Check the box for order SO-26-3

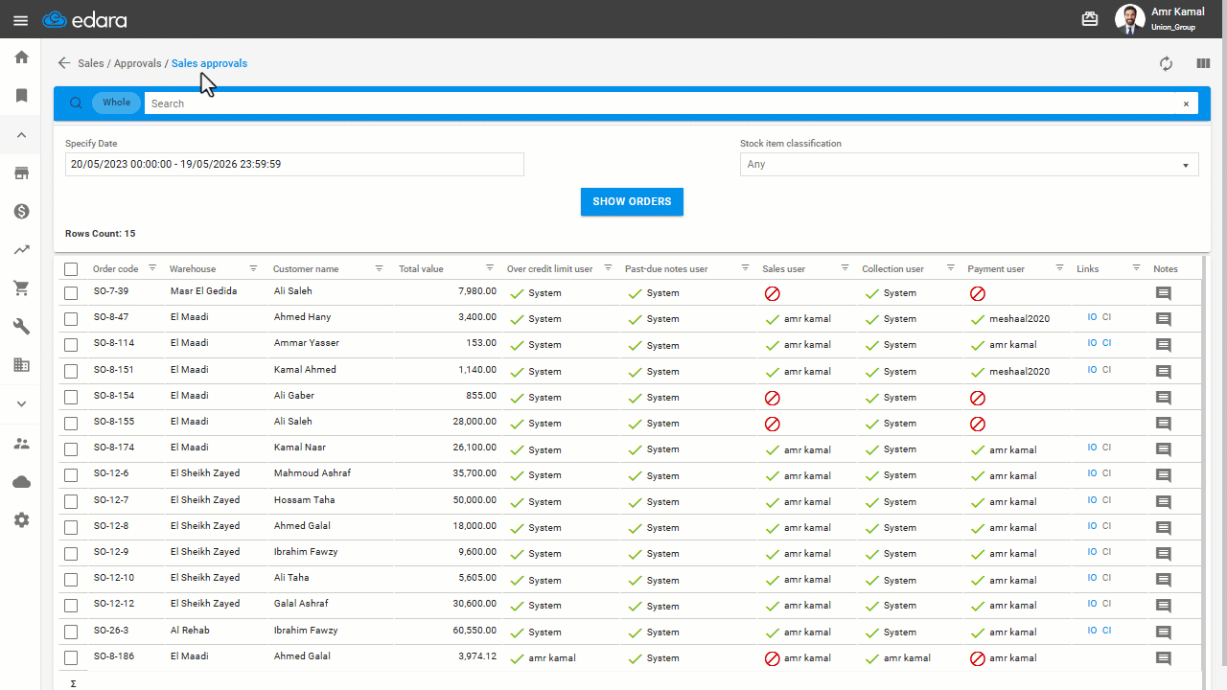71,632
